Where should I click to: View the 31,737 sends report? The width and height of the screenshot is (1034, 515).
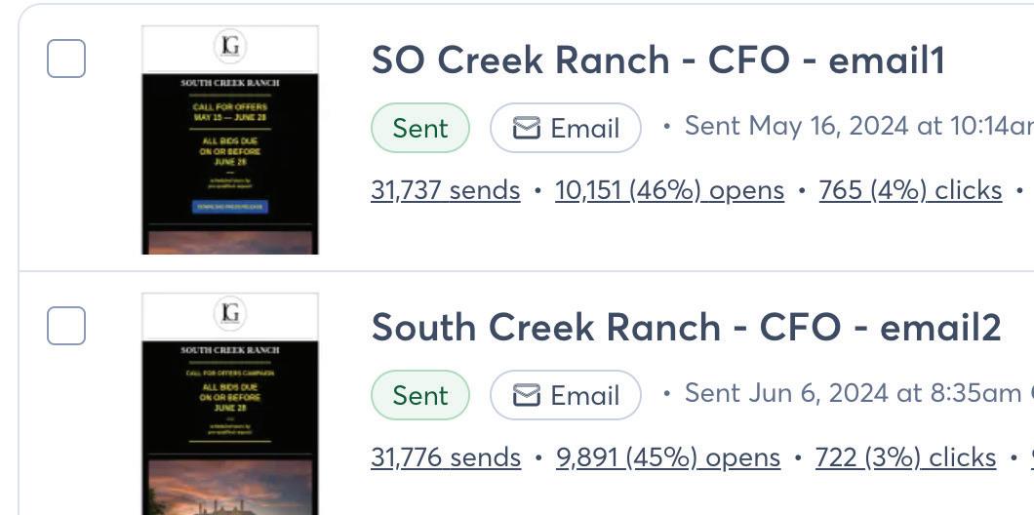click(x=445, y=190)
